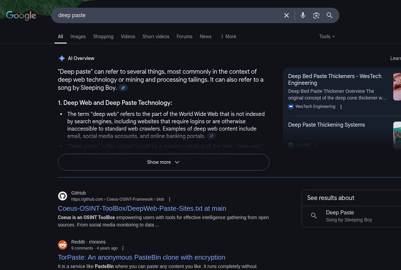This screenshot has height=270, width=401.
Task: Click the Reddit favicon on the r/onions result
Action: 63,245
